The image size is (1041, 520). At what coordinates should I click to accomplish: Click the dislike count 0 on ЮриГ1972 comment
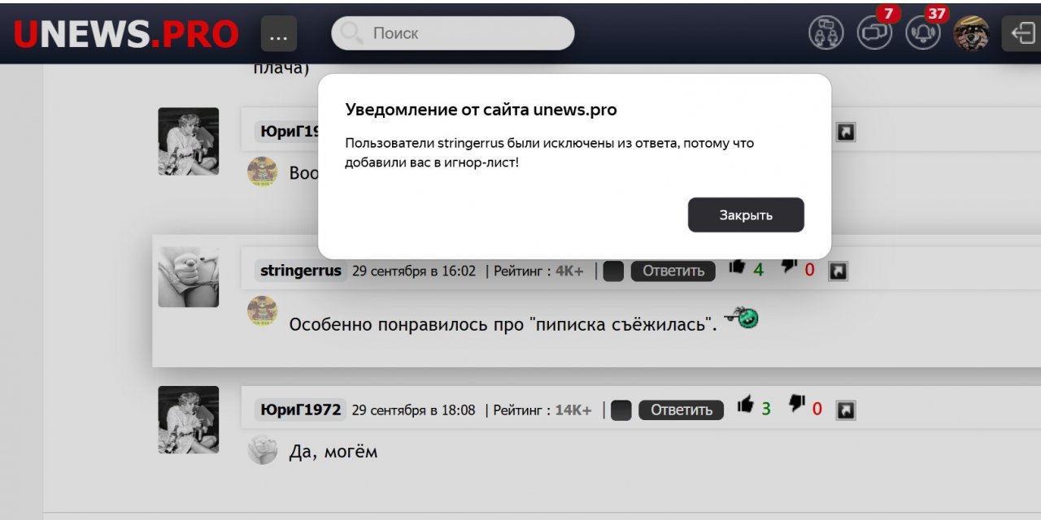817,409
